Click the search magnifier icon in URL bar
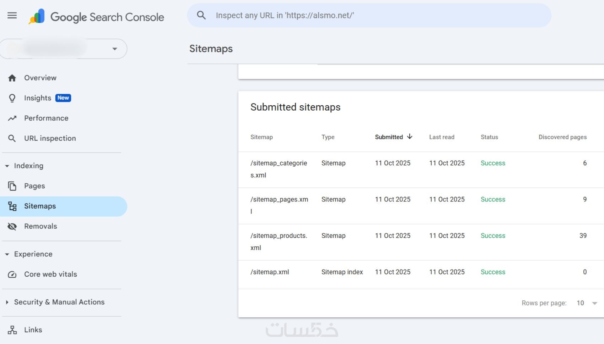Screen dimensions: 604x344 pyautogui.click(x=201, y=15)
